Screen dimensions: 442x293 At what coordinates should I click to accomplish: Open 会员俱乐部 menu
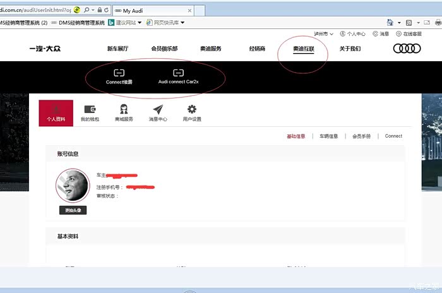click(x=164, y=49)
